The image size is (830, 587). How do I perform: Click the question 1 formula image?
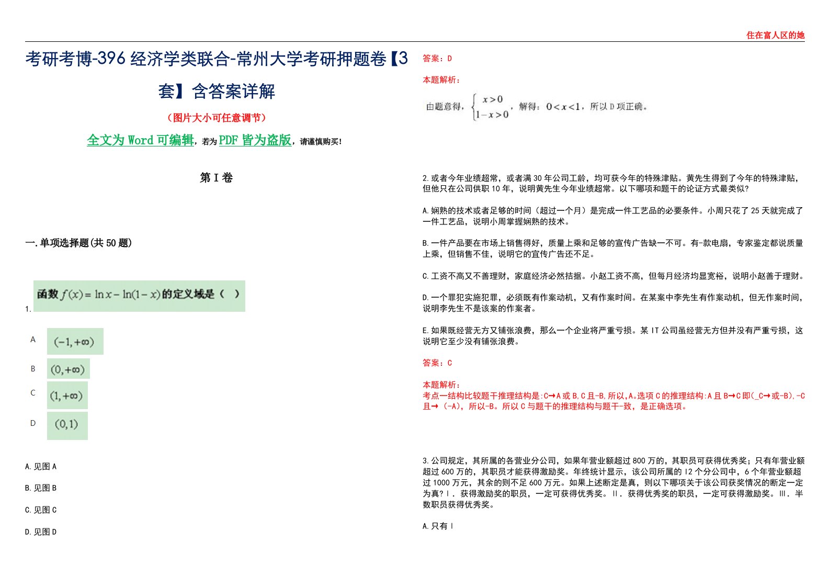click(x=139, y=296)
